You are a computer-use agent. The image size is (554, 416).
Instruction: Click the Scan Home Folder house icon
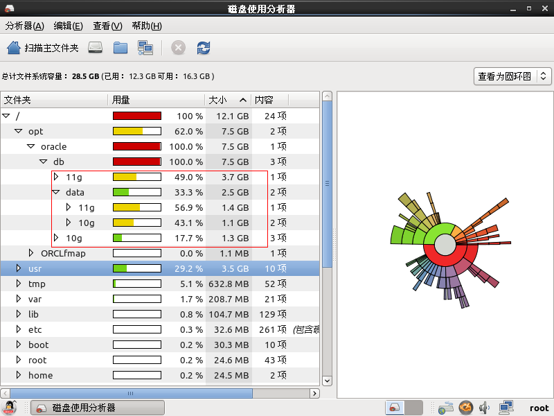tap(14, 48)
